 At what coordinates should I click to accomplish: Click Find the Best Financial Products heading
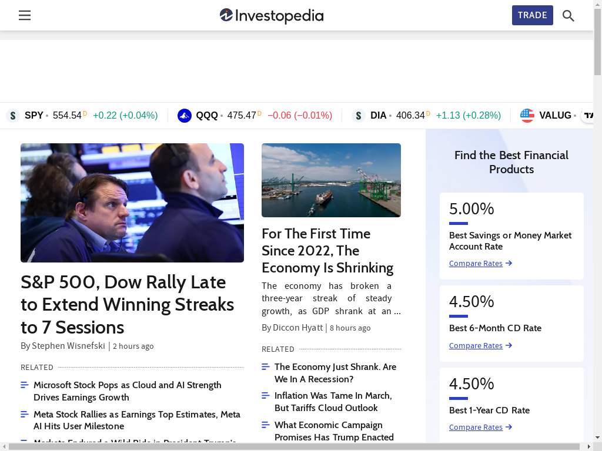511,162
